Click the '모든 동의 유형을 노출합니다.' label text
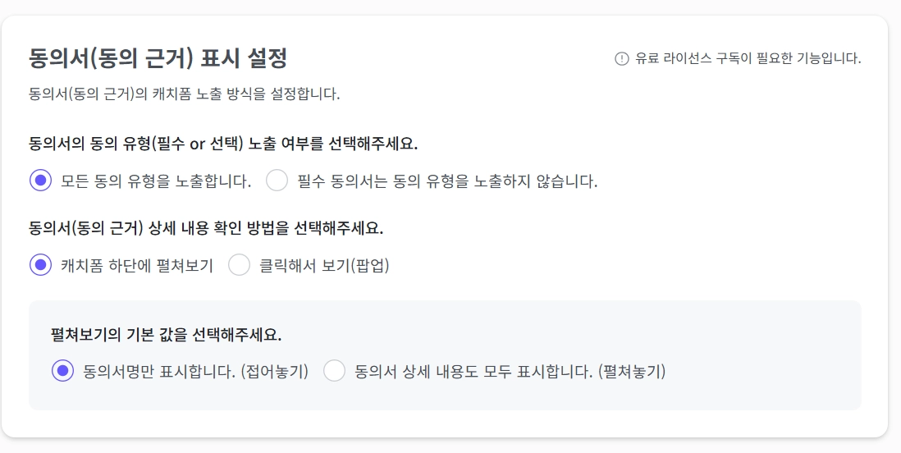Screen dimensions: 901x453 click(x=156, y=181)
